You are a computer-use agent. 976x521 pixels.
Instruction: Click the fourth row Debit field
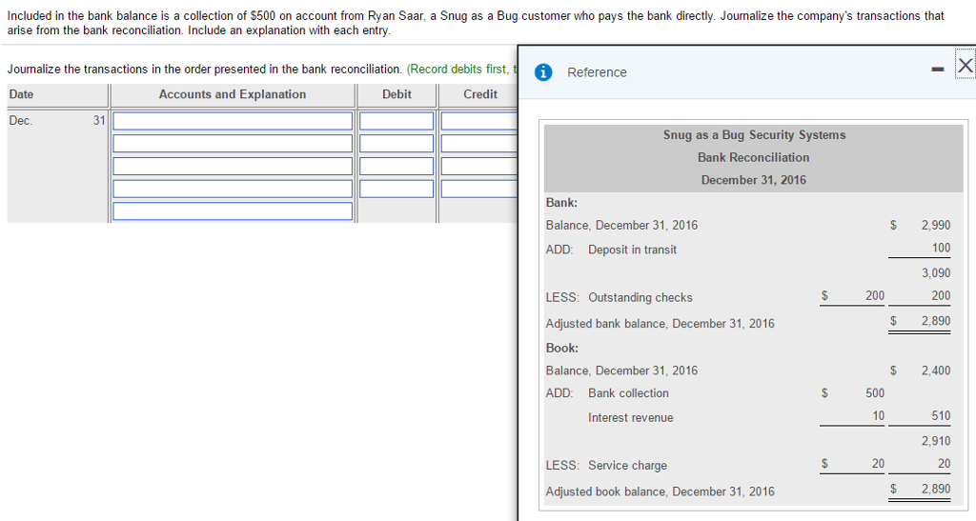pos(396,189)
